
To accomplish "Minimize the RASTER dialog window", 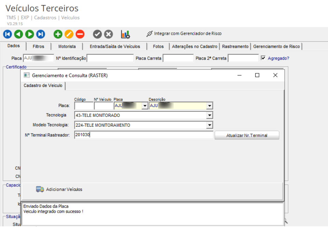I will tap(240, 75).
